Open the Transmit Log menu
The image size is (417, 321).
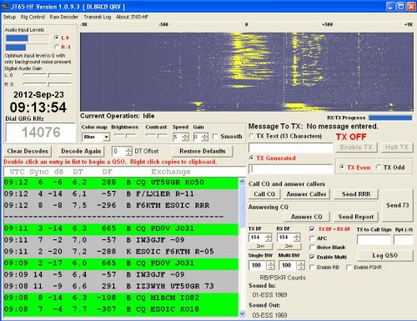(x=98, y=17)
